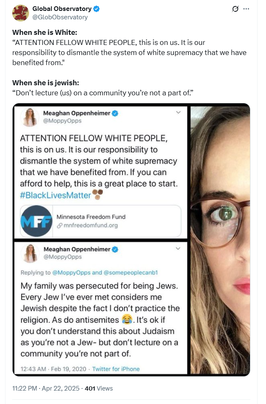Click Meaghan Oppenheimer avatar in top tweet
The image size is (266, 404).
coord(30,117)
